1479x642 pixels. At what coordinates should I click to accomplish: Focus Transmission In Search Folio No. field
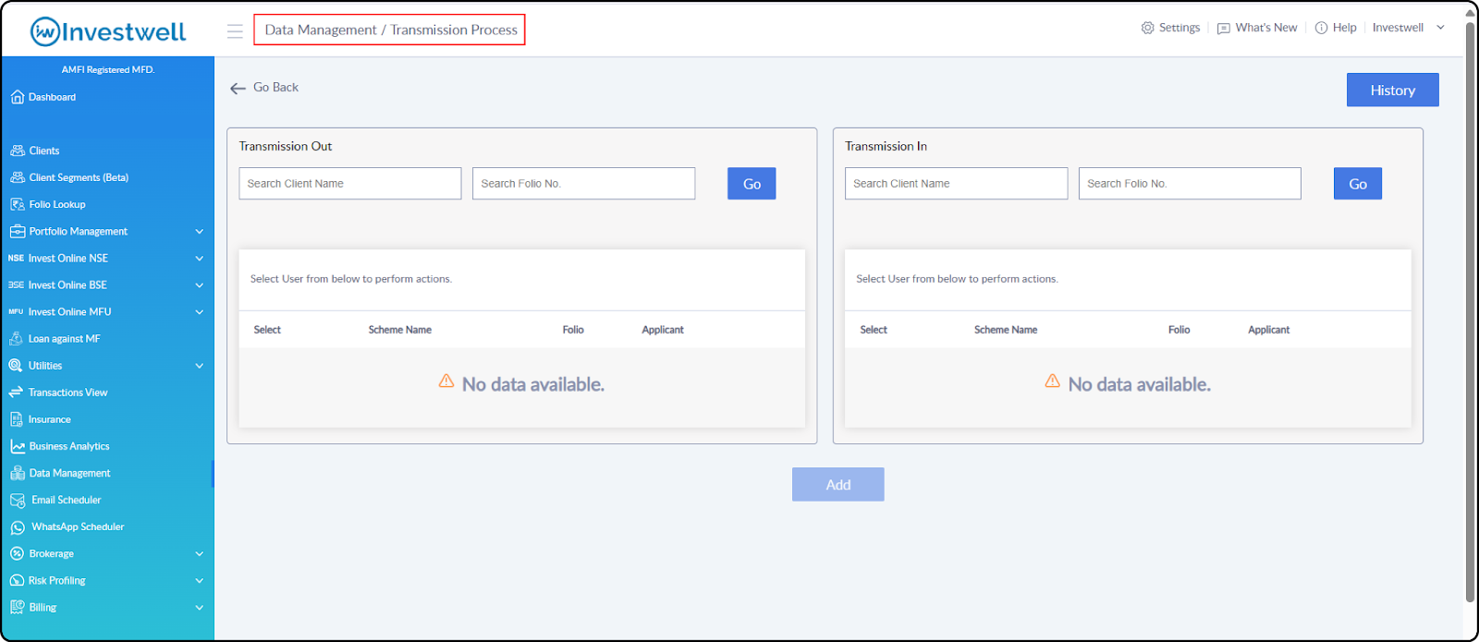1190,184
